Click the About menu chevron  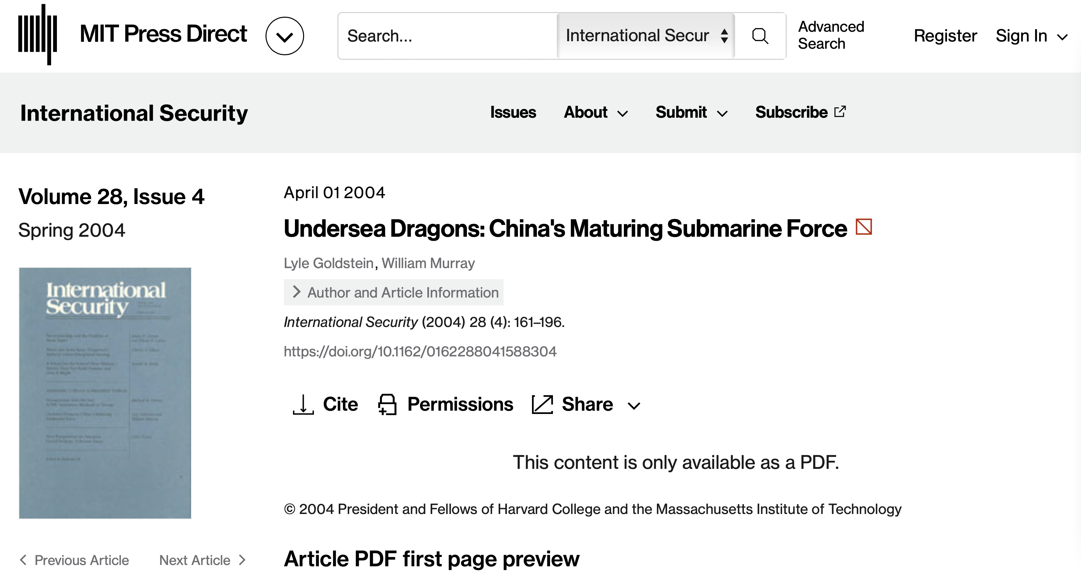tap(623, 114)
